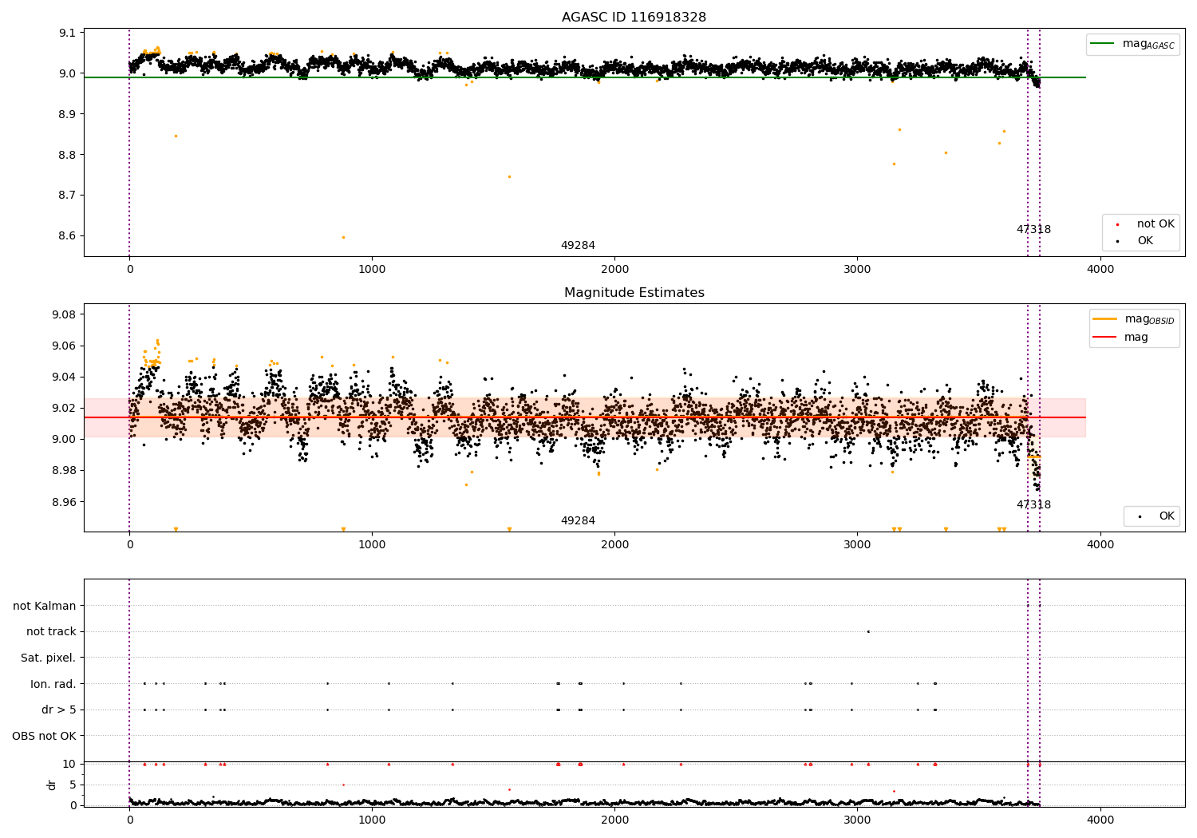Select the 'Magnitude Estimates' plot title
Screen dimensions: 1197x838
click(634, 293)
